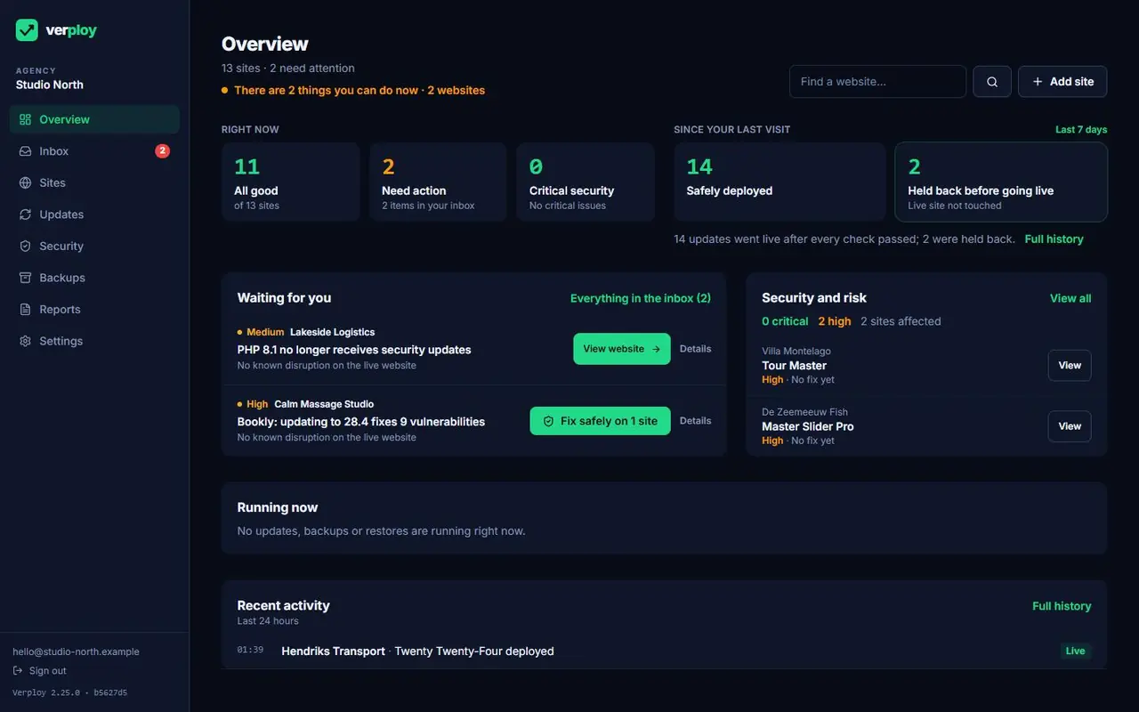The height and width of the screenshot is (712, 1139).
Task: Focus the Find a website search field
Action: pos(877,82)
